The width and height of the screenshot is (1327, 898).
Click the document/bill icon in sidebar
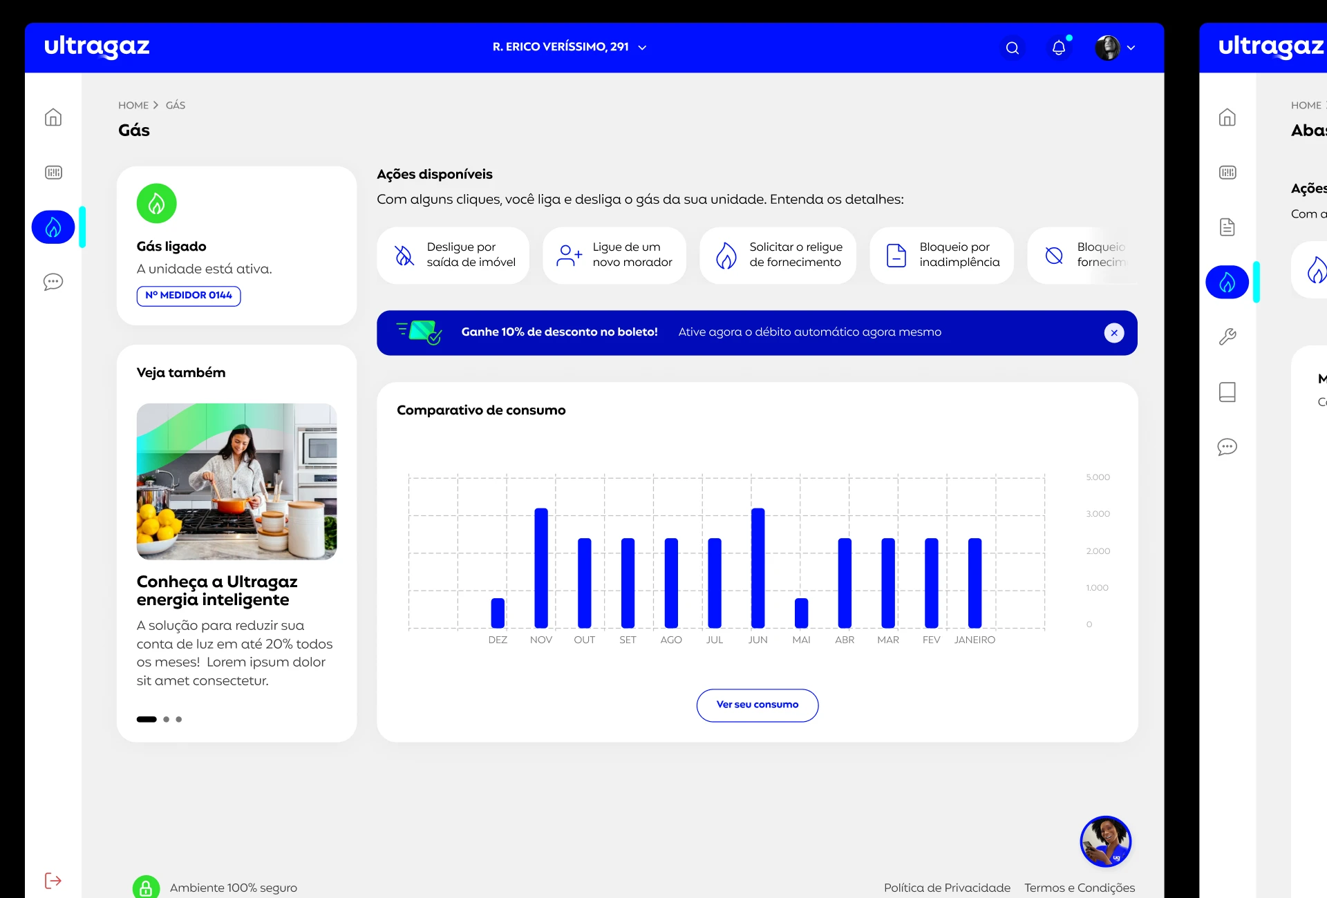click(1227, 227)
